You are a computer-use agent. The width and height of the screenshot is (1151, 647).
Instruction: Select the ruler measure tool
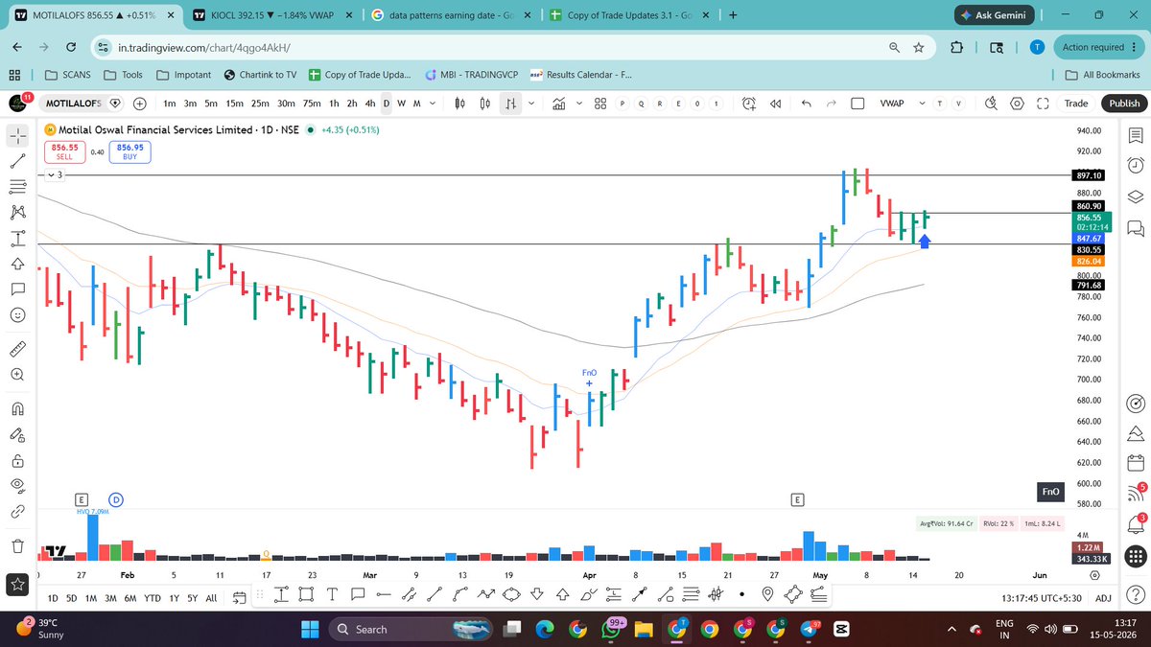coord(17,348)
